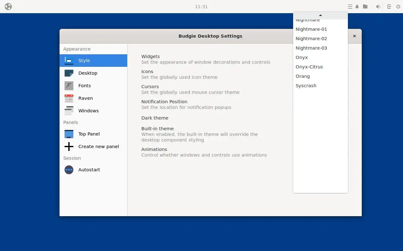This screenshot has width=403, height=251.
Task: Choose Nightmare-01 from the theme list
Action: pos(321,29)
